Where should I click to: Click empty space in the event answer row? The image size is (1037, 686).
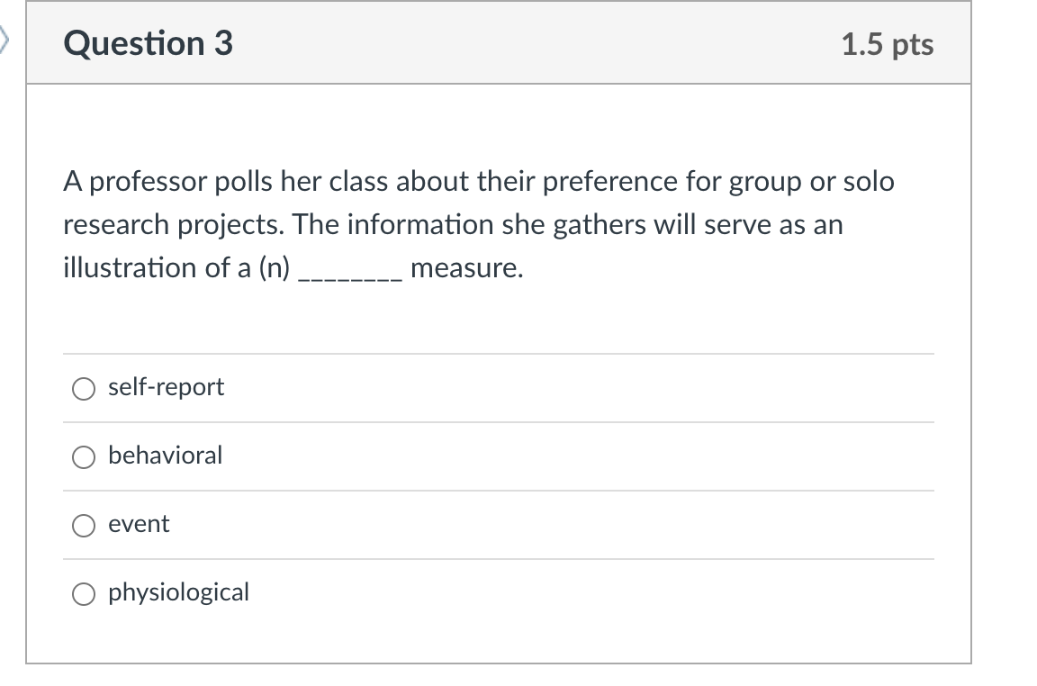coord(549,525)
